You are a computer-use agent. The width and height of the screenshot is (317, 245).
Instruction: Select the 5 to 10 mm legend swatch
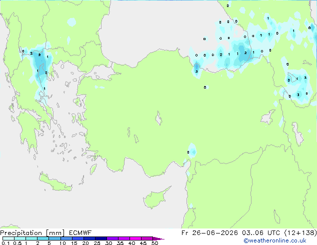(x=54, y=238)
